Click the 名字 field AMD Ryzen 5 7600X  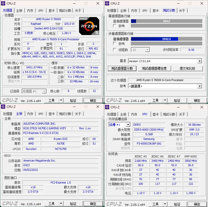pos(49,19)
